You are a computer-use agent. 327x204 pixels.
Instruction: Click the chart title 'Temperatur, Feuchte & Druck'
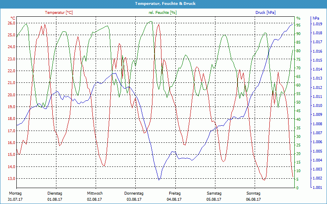coord(165,4)
